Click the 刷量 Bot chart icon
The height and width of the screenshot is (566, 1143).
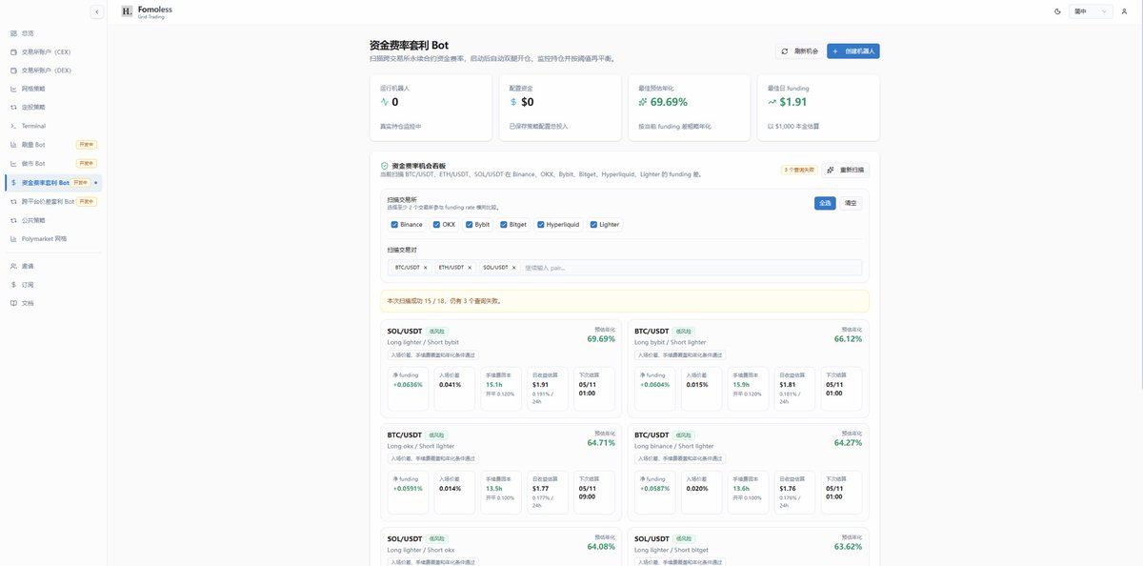[x=13, y=145]
